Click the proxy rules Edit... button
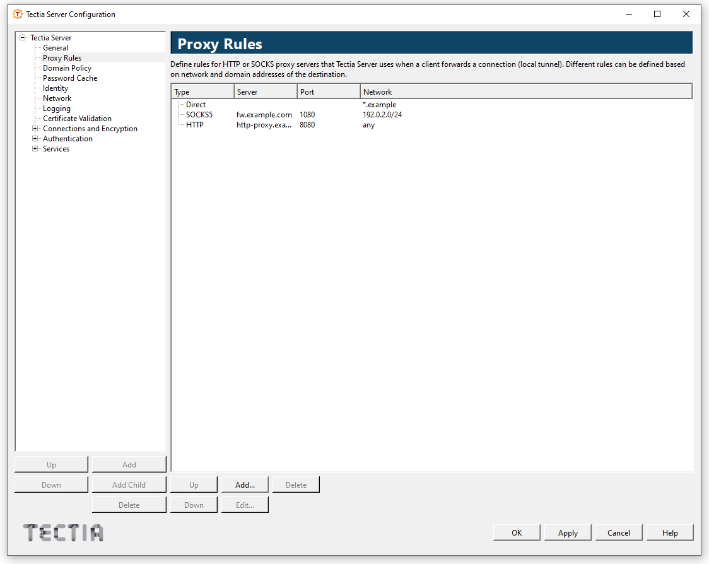Screen dimensions: 709x564 coord(245,505)
